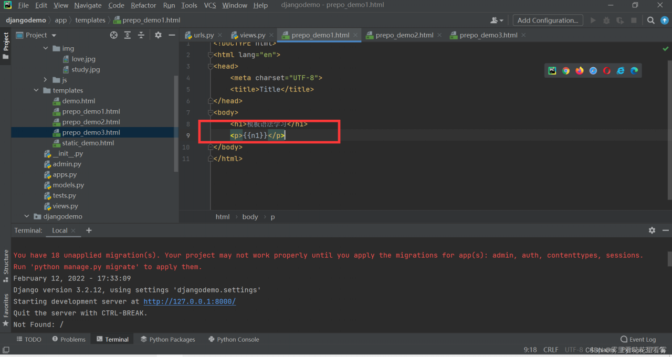
Task: Open Project panel settings gear
Action: pos(158,35)
